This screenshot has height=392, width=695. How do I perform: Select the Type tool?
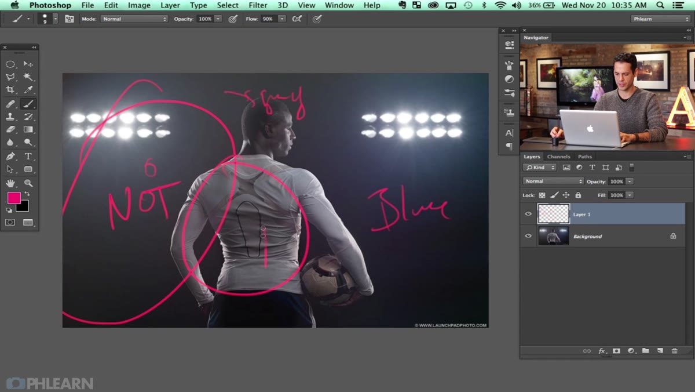pos(28,157)
